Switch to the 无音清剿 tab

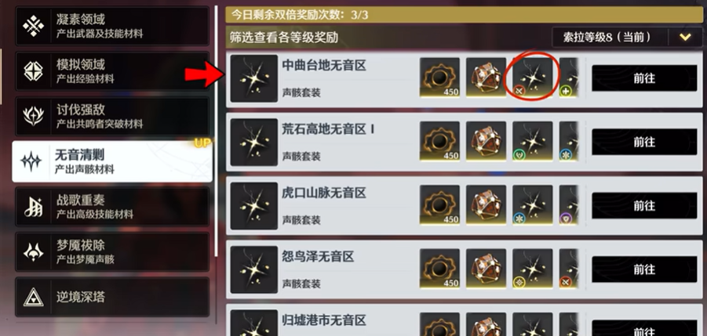pyautogui.click(x=112, y=161)
